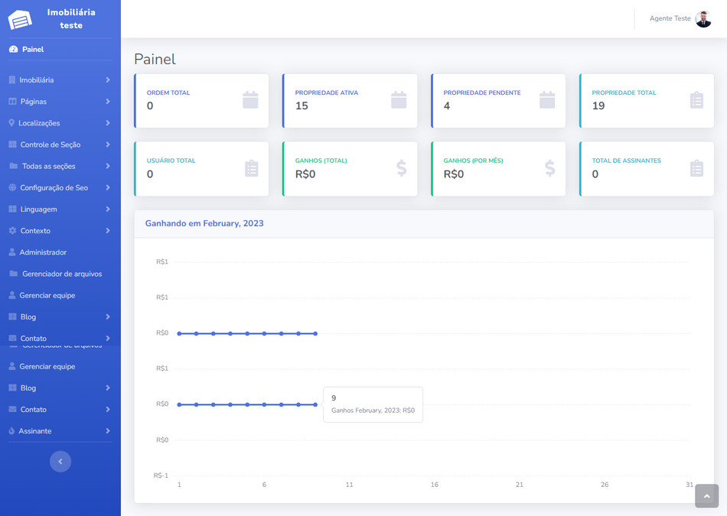Collapse the sidebar with the round arrow button

pyautogui.click(x=60, y=461)
